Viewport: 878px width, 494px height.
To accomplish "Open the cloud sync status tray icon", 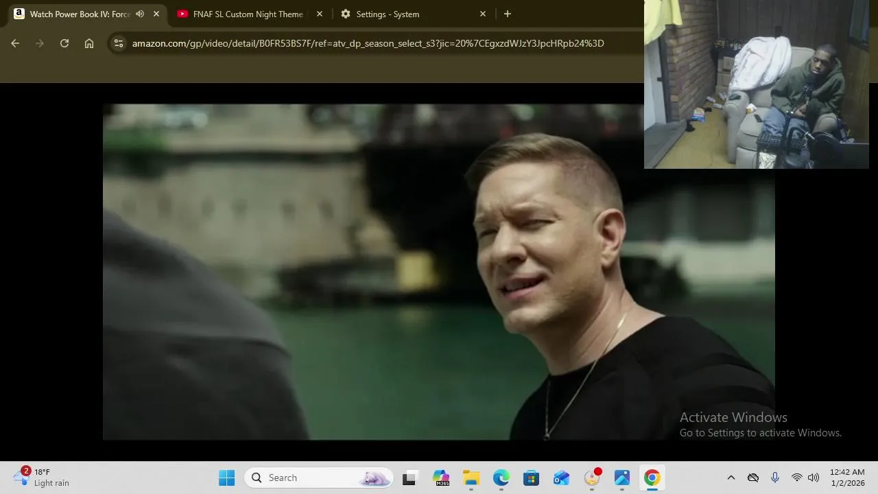I will [x=753, y=478].
